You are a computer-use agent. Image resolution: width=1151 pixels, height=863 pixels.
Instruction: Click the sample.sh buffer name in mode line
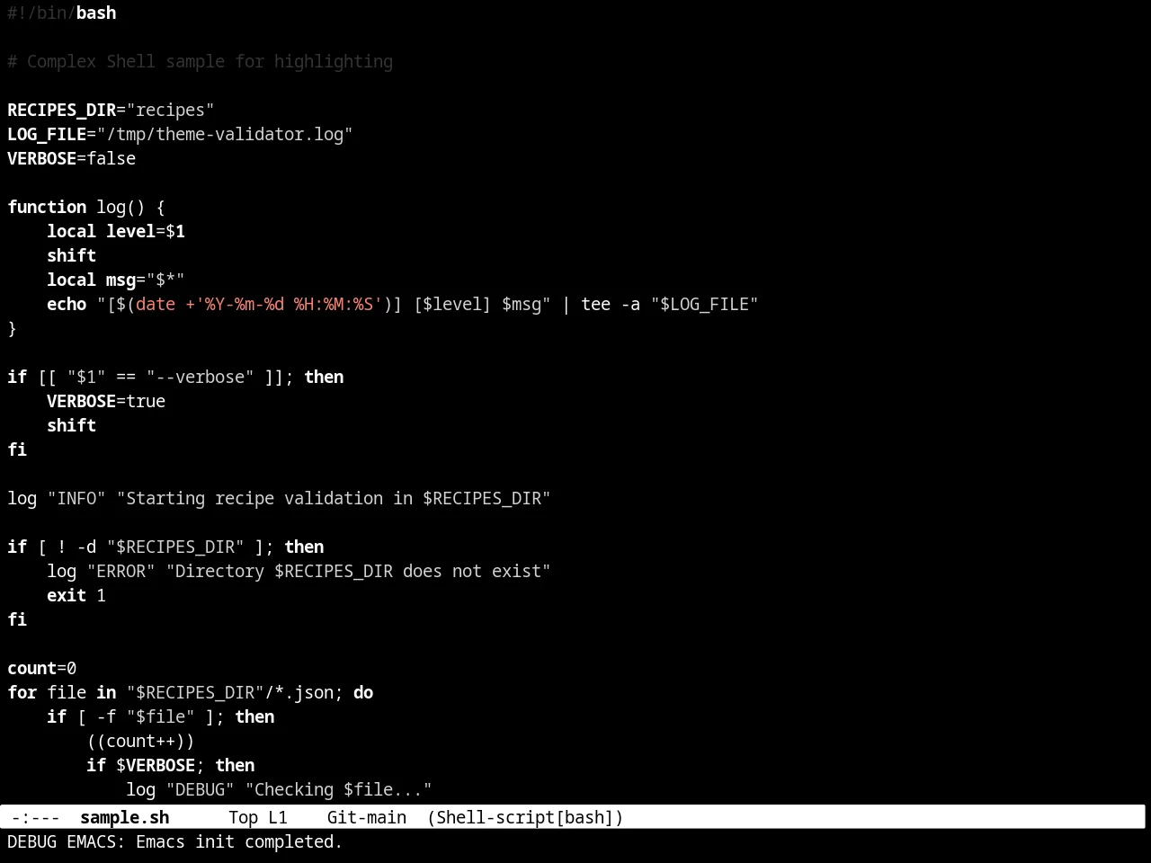pos(124,817)
